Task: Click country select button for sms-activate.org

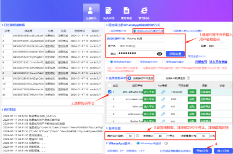Action: tap(205, 92)
